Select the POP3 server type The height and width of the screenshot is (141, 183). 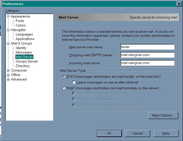tap(64, 77)
